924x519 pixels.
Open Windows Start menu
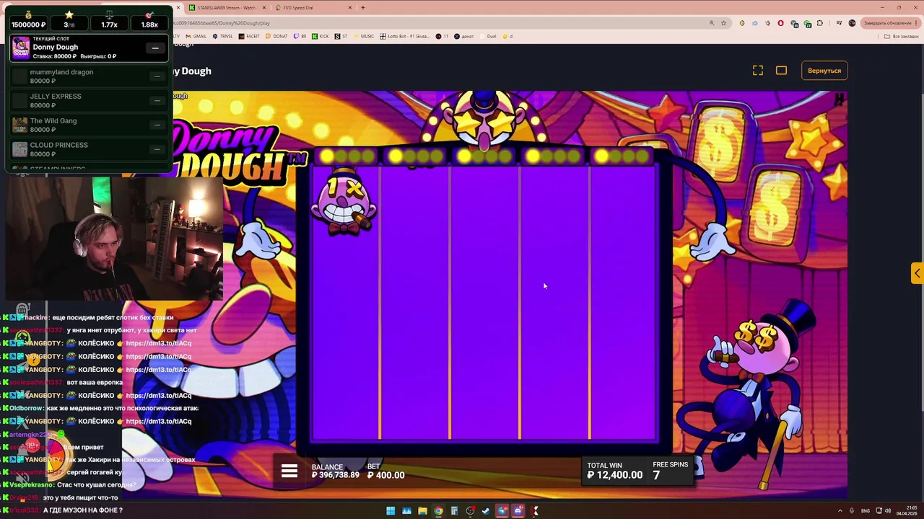[x=391, y=511]
